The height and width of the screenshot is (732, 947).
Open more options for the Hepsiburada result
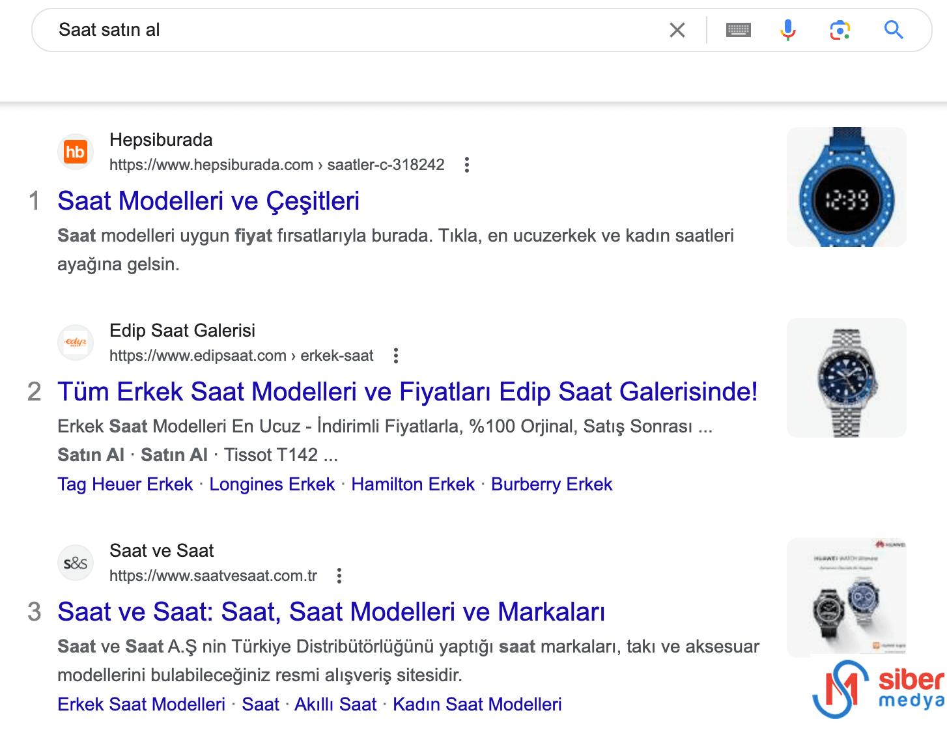466,165
